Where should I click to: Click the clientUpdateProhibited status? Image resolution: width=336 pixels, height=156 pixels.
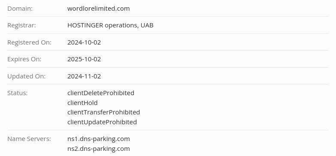pyautogui.click(x=102, y=122)
